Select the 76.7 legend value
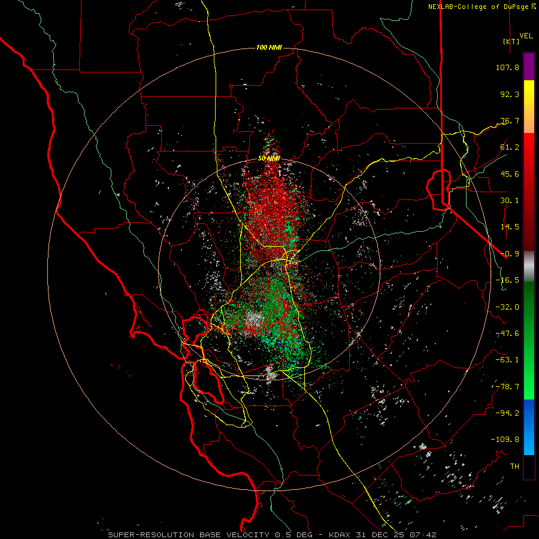This screenshot has height=539, width=539. [x=510, y=120]
